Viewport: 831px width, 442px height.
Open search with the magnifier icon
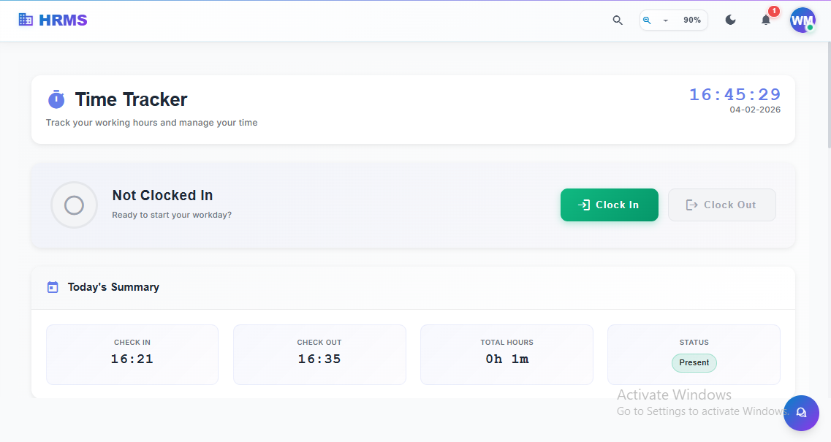(x=618, y=20)
